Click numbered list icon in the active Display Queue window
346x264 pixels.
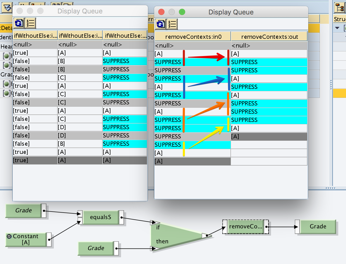coord(172,24)
